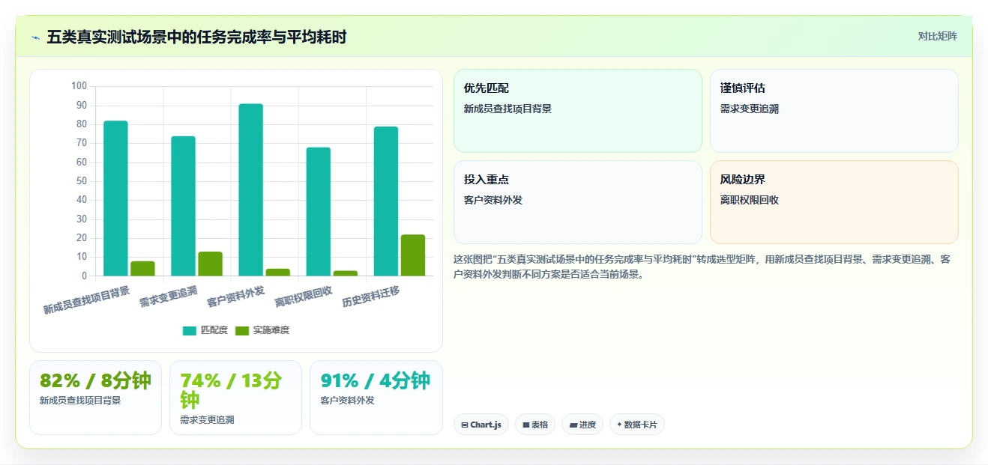Screen dimensions: 988x465
Task: Open the 74% / 13分钟 stat card
Action: pyautogui.click(x=235, y=398)
